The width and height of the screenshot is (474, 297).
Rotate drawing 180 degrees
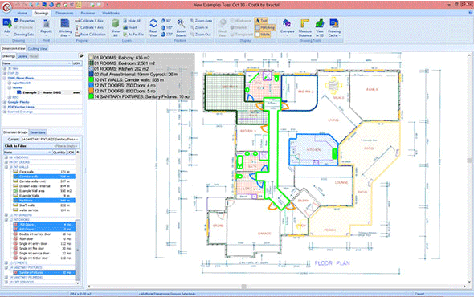(x=166, y=27)
